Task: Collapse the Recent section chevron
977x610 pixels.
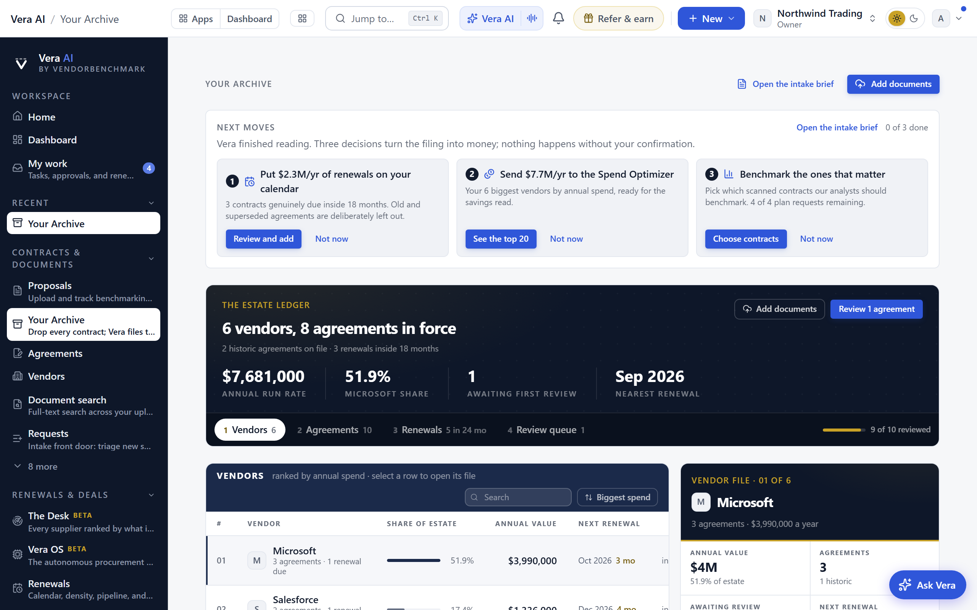Action: point(152,203)
